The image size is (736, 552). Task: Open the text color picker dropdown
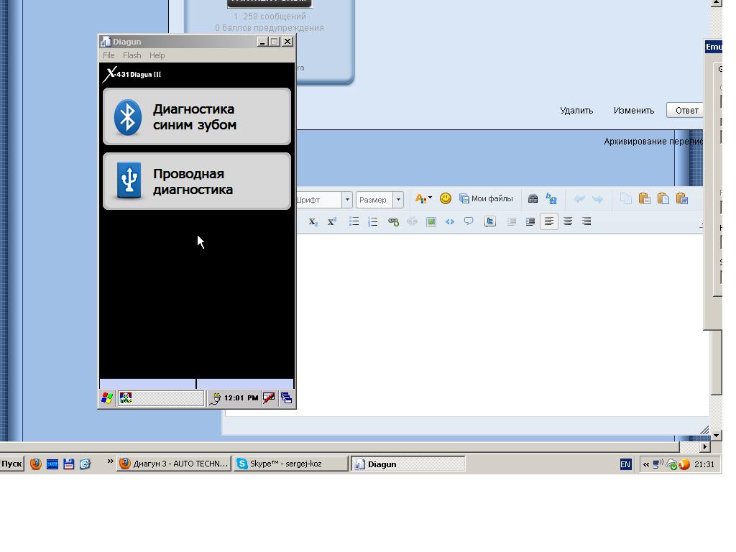click(423, 198)
